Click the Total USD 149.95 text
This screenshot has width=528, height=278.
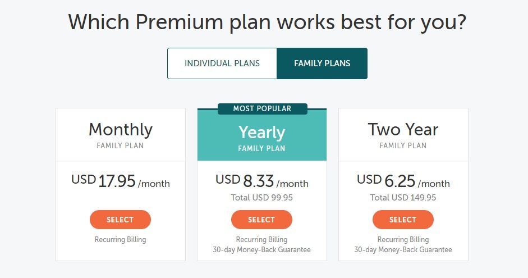[x=403, y=198]
